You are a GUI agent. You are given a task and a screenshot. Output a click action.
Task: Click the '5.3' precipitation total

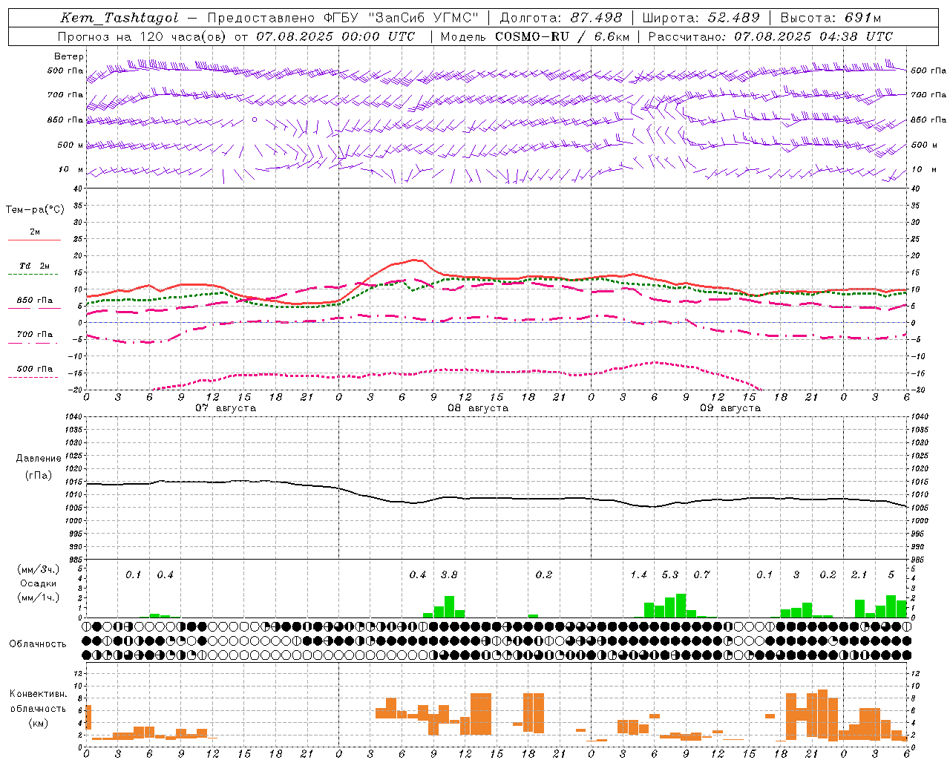pos(670,575)
